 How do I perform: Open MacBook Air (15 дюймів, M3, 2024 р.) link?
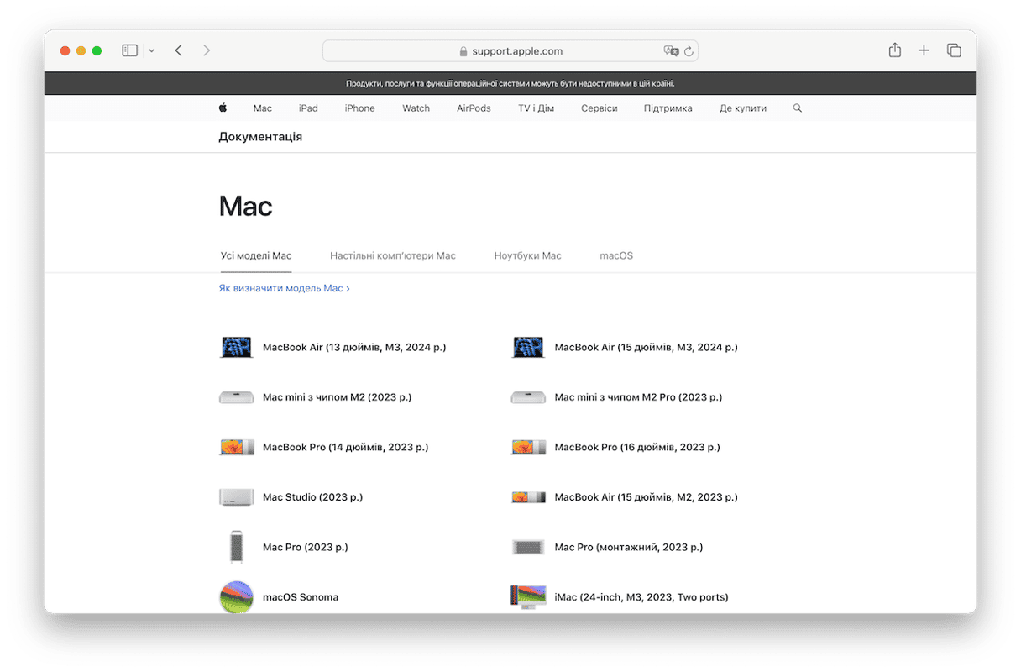pos(646,347)
